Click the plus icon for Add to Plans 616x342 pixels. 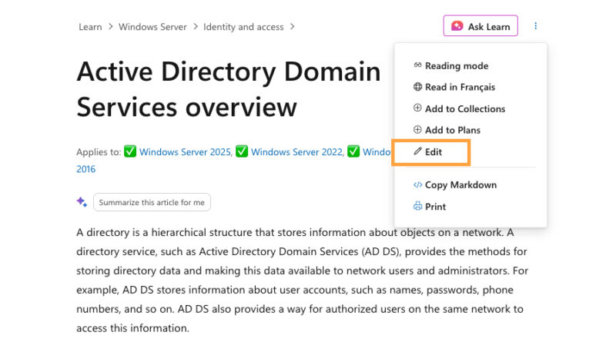coord(417,129)
